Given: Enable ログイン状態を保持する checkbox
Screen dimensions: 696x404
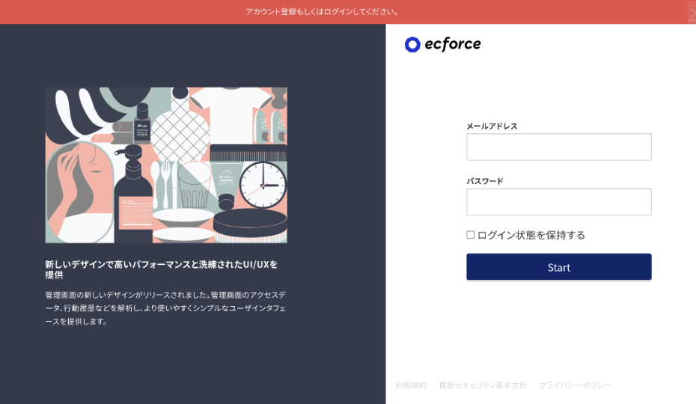Looking at the screenshot, I should (471, 235).
